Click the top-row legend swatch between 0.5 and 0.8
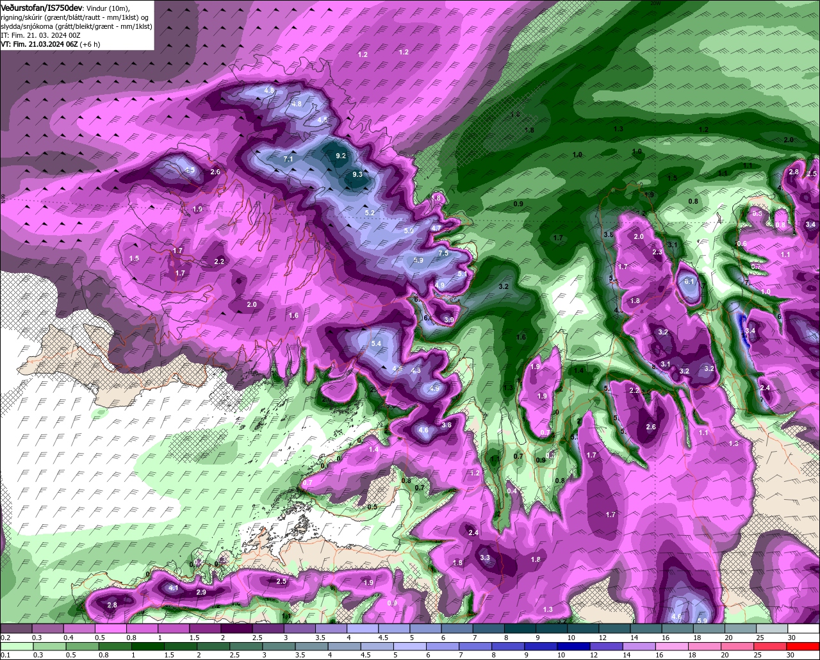Image resolution: width=820 pixels, height=660 pixels. coord(110,629)
